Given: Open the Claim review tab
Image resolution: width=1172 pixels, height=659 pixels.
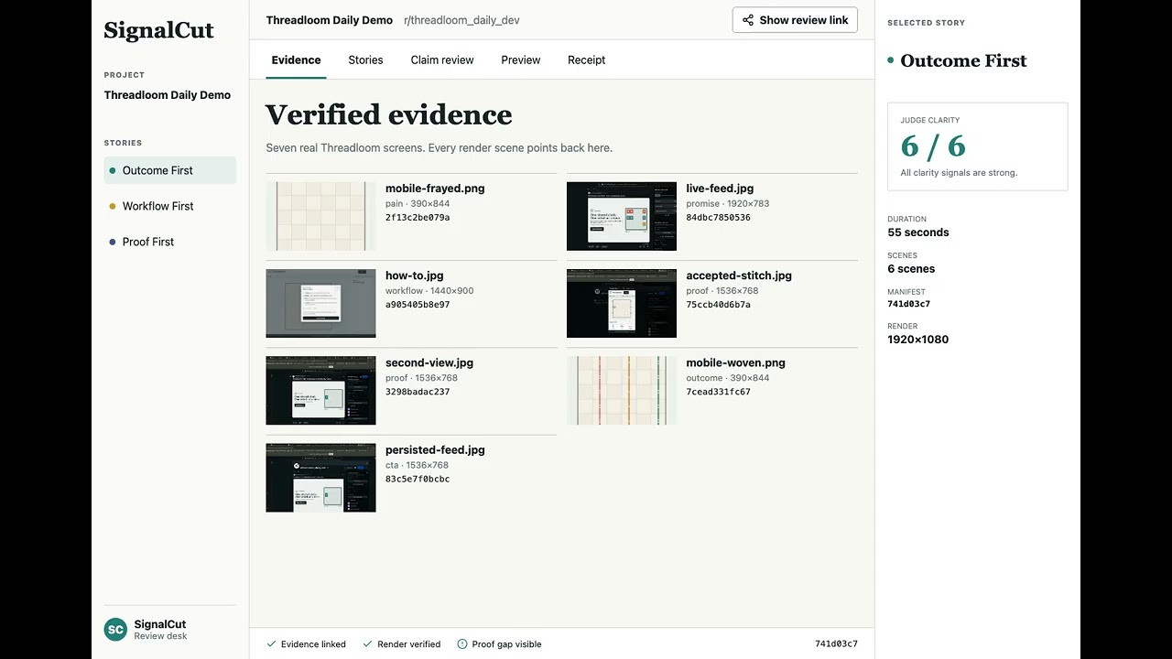Looking at the screenshot, I should [x=442, y=59].
